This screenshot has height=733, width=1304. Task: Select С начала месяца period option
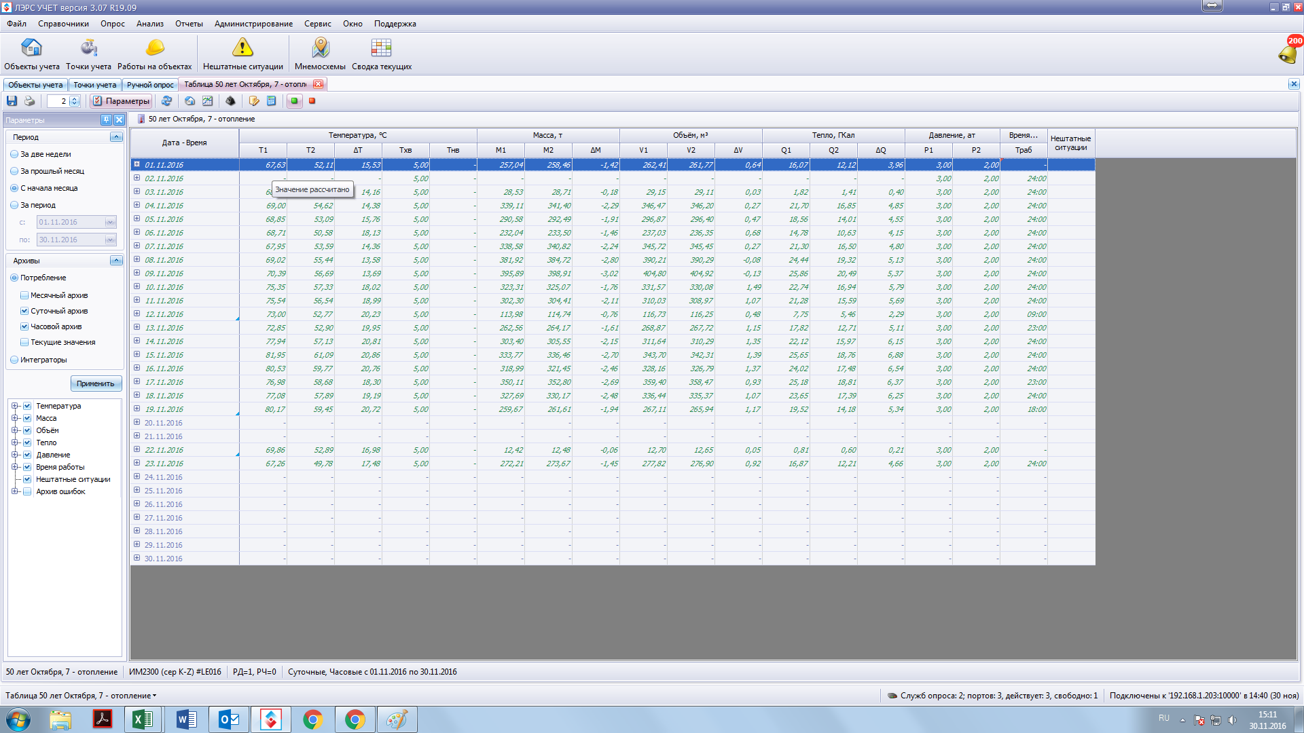(14, 188)
